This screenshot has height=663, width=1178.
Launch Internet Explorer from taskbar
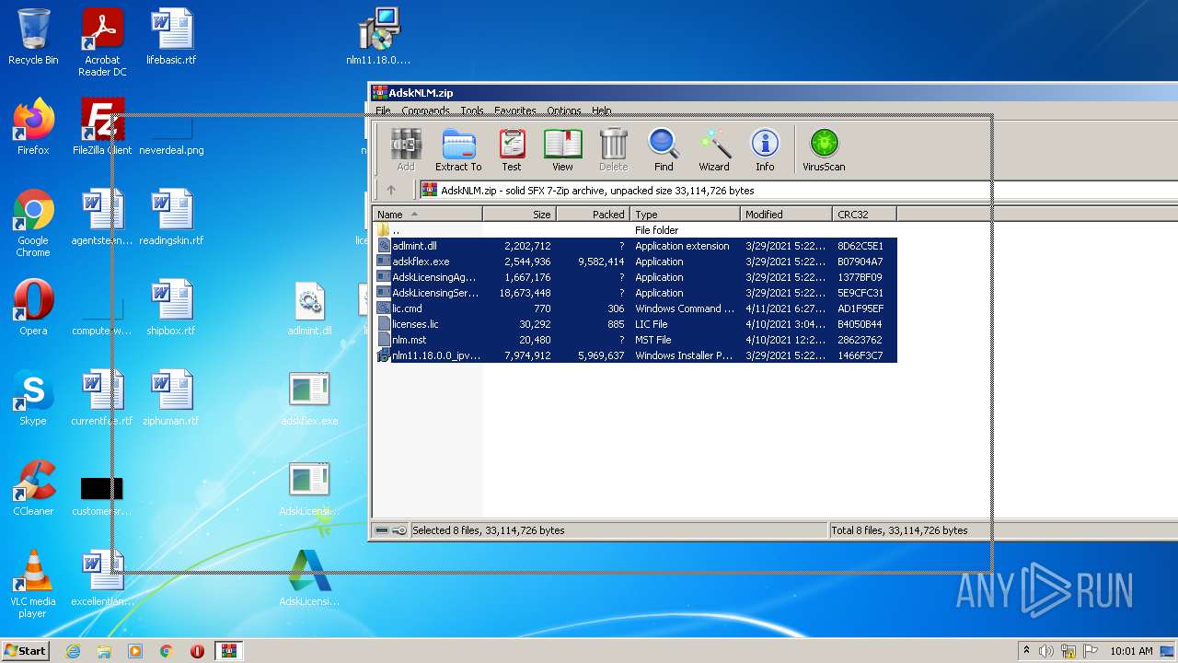coord(73,651)
